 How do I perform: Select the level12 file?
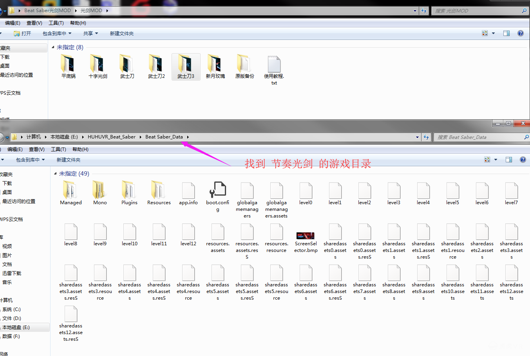click(188, 234)
